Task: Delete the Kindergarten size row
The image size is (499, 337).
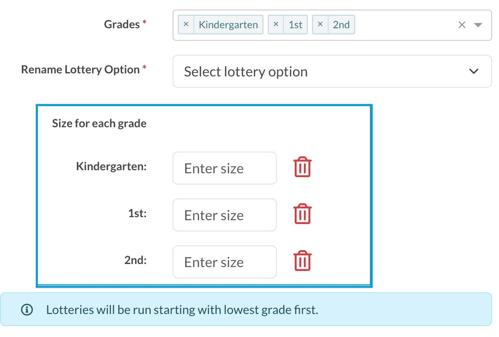Action: tap(303, 168)
